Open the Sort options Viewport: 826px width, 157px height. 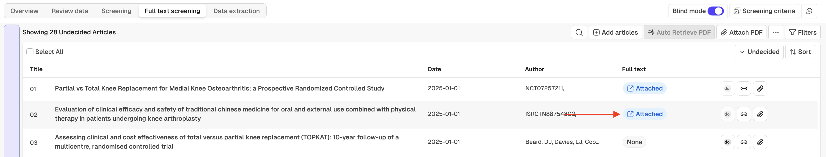[800, 52]
